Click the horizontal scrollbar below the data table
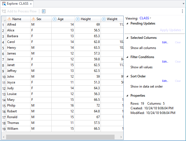The image size is (186, 141). (60, 137)
